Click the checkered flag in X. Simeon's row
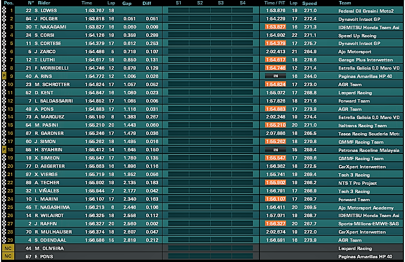Image resolution: width=405 pixels, height=262 pixels. pos(4,158)
